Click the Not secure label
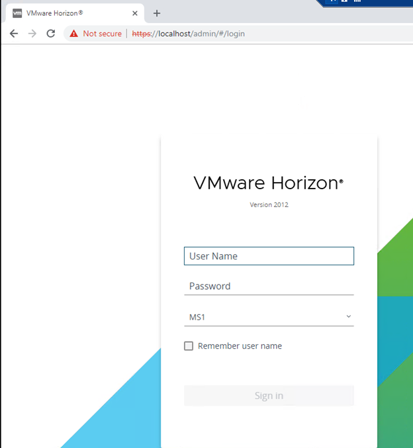The image size is (413, 448). [103, 34]
